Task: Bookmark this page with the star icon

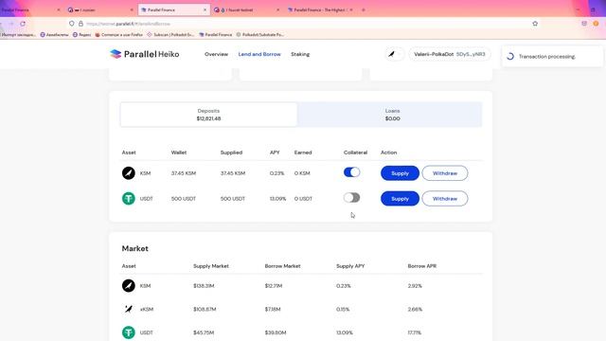Action: (535, 24)
